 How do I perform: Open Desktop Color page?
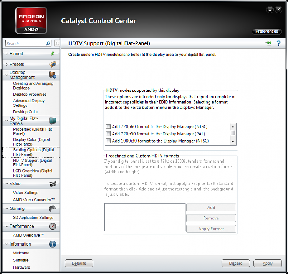pos(25,112)
